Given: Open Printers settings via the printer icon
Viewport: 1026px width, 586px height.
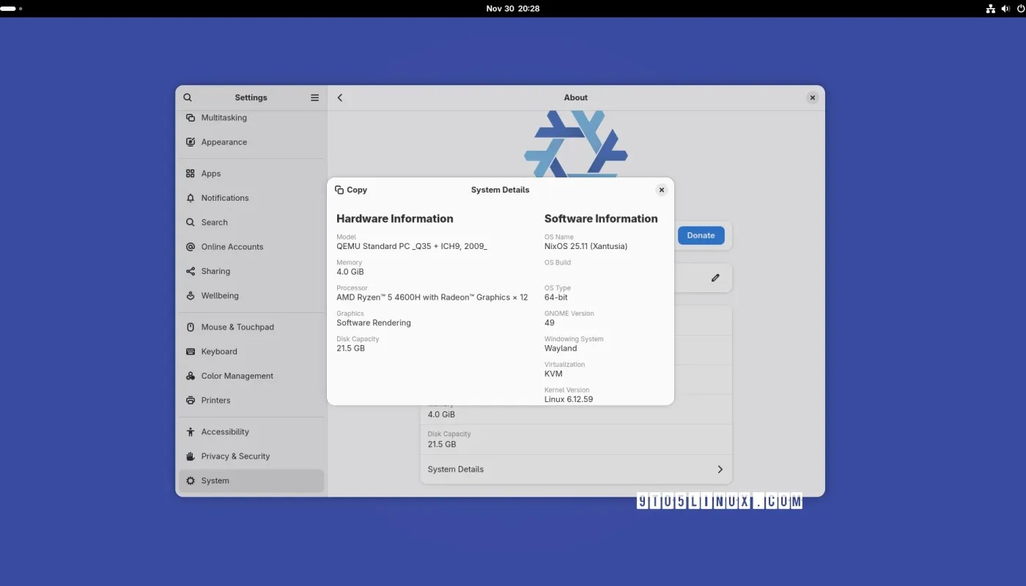Looking at the screenshot, I should coord(190,400).
